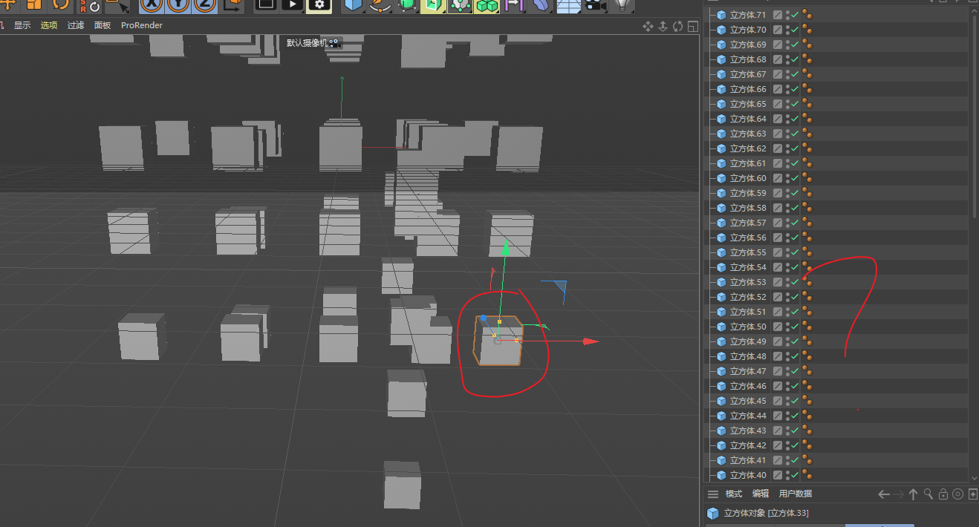Toggle the green checkmark for 立方体.71

(x=795, y=15)
